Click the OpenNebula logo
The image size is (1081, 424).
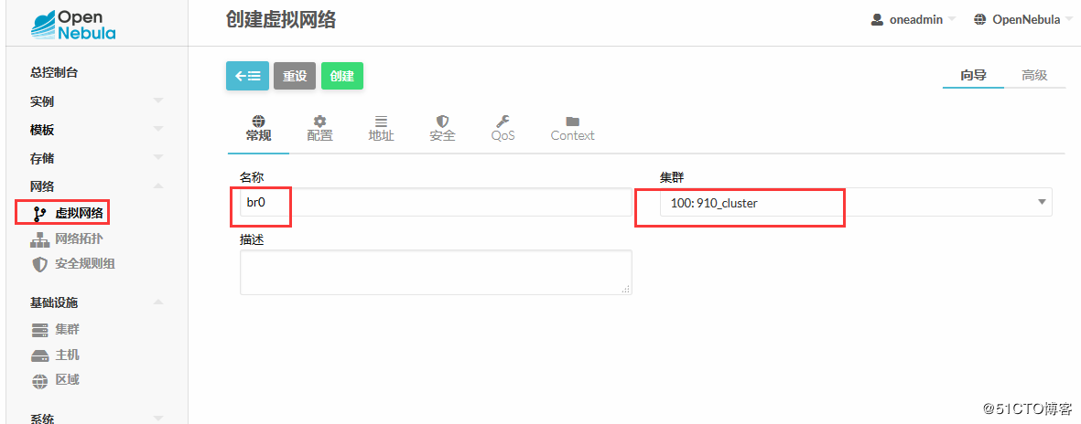[73, 25]
